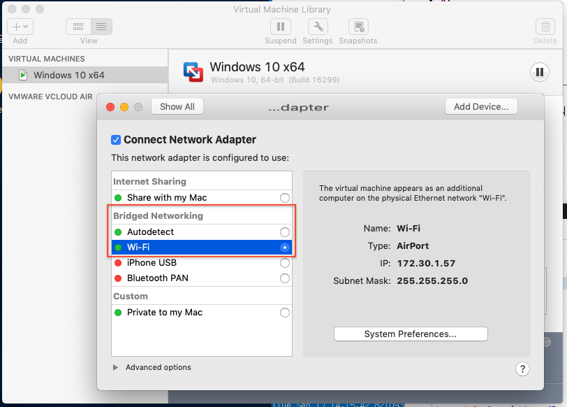Select Bluetooth PAN radio button

[285, 278]
